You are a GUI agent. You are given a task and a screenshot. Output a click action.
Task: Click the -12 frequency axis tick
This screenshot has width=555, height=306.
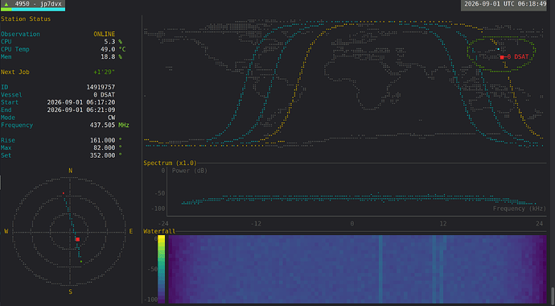click(256, 224)
